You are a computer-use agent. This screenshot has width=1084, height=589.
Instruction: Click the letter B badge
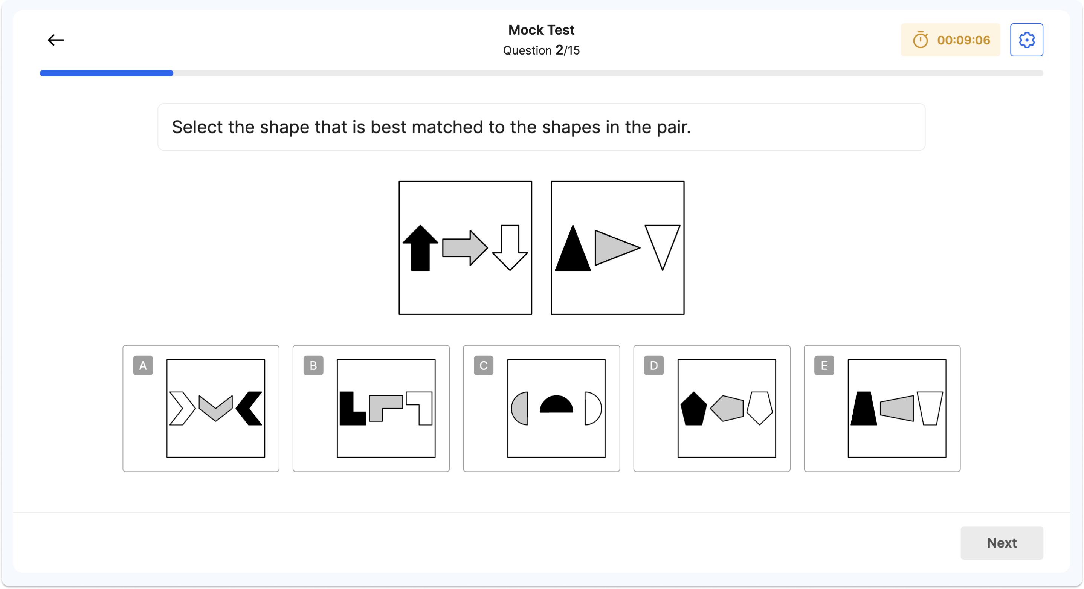point(313,365)
